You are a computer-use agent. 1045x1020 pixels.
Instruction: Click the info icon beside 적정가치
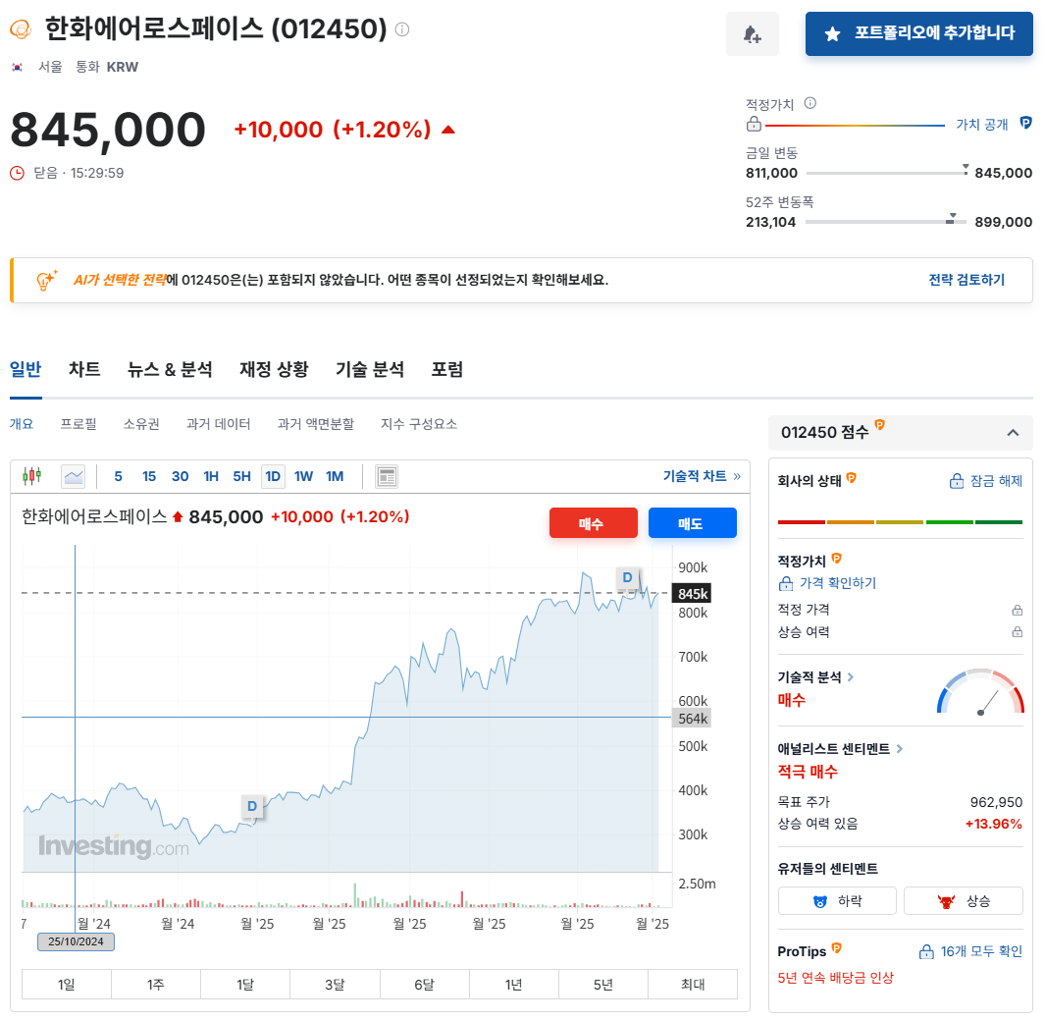point(810,103)
